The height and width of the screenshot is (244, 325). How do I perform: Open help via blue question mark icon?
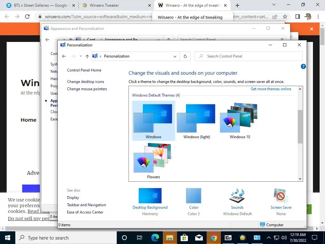click(x=303, y=66)
